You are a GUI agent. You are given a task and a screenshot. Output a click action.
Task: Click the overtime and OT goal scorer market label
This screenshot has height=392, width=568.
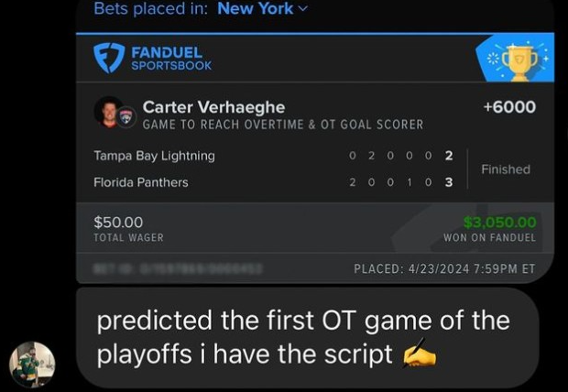coord(282,125)
